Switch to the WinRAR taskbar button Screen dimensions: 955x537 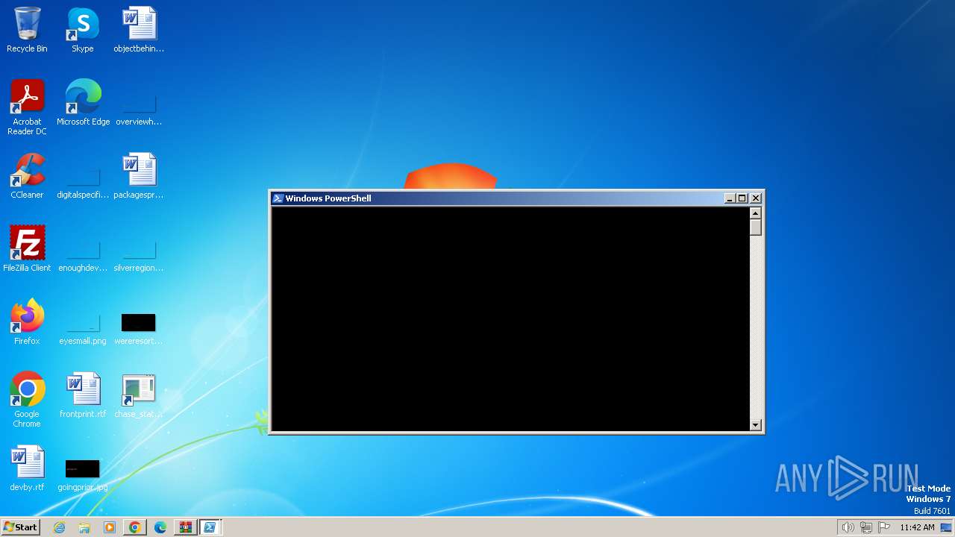point(185,527)
